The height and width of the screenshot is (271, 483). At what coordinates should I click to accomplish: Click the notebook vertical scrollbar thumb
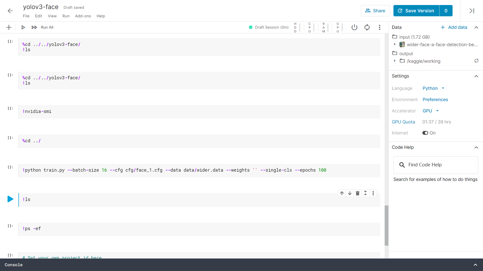pyautogui.click(x=386, y=226)
